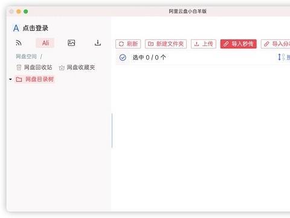Open the blue A account avatar
This screenshot has height=218, width=290.
[16, 28]
